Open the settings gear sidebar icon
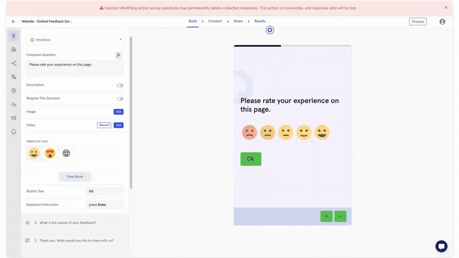 click(14, 90)
